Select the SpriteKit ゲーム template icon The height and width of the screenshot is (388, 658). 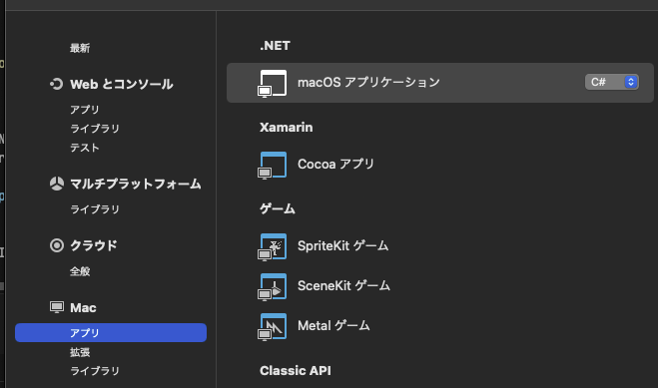[273, 246]
